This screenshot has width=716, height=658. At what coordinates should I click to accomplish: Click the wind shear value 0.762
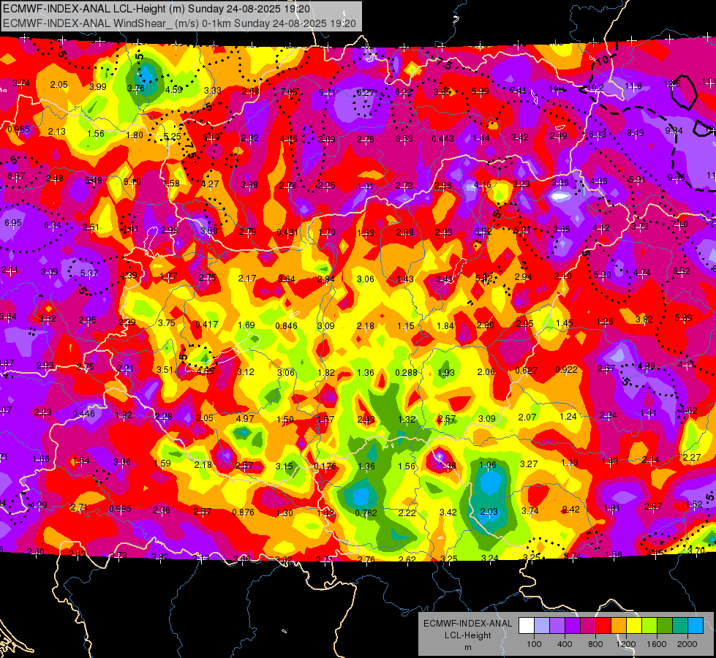click(366, 513)
